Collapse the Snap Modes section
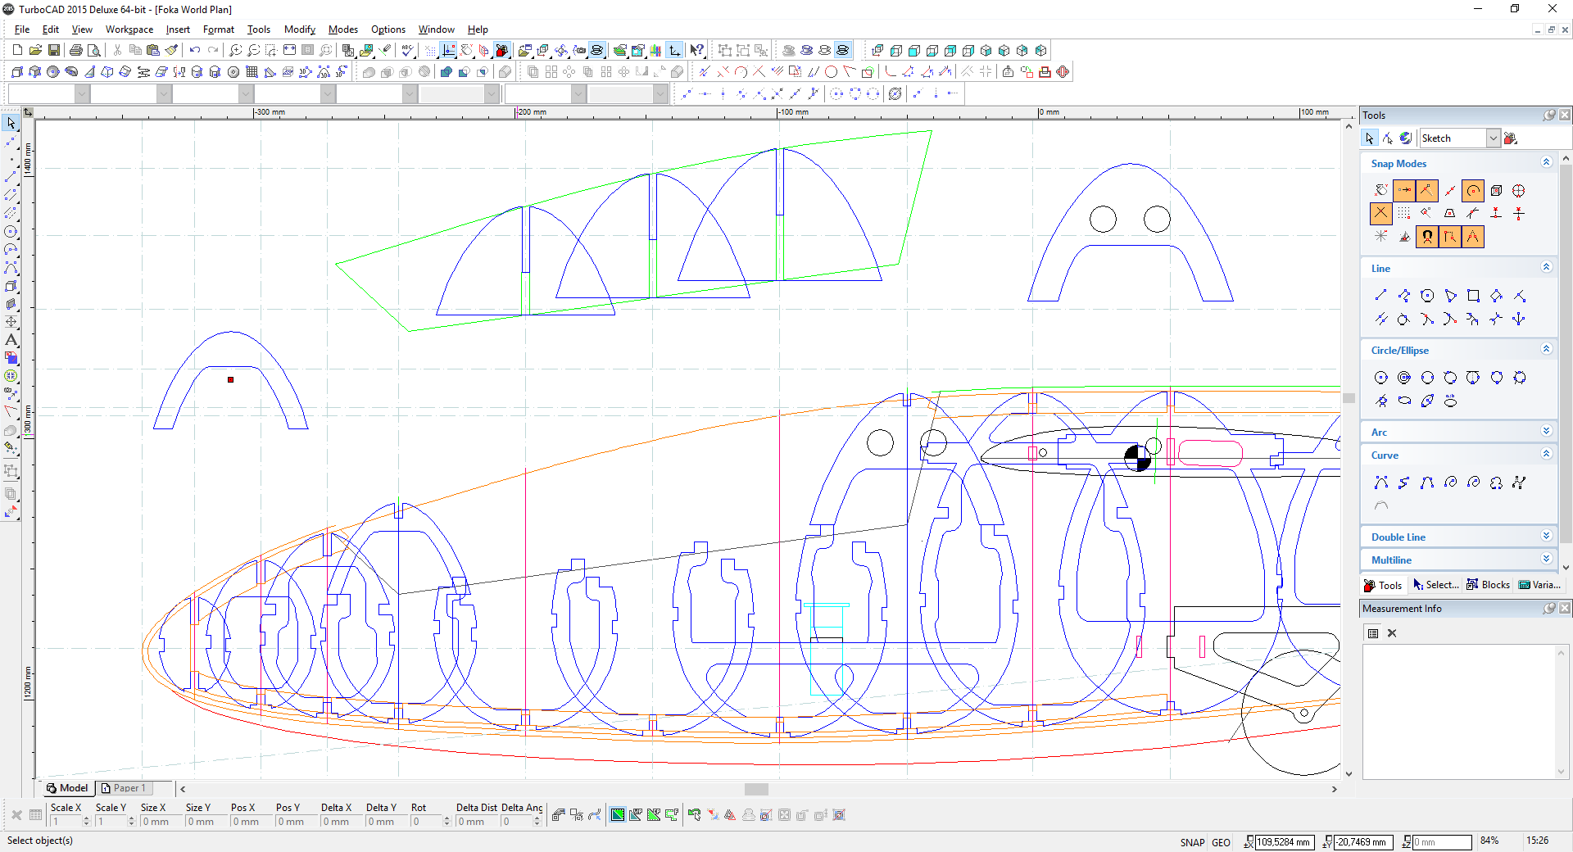Viewport: 1573px width, 852px height. 1546,163
